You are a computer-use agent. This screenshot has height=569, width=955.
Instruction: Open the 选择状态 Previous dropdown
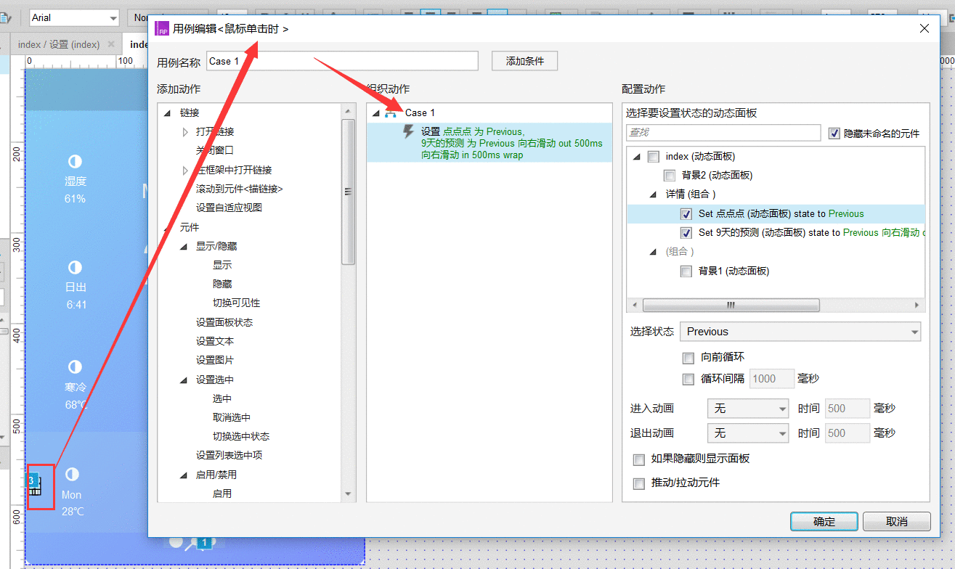point(800,332)
